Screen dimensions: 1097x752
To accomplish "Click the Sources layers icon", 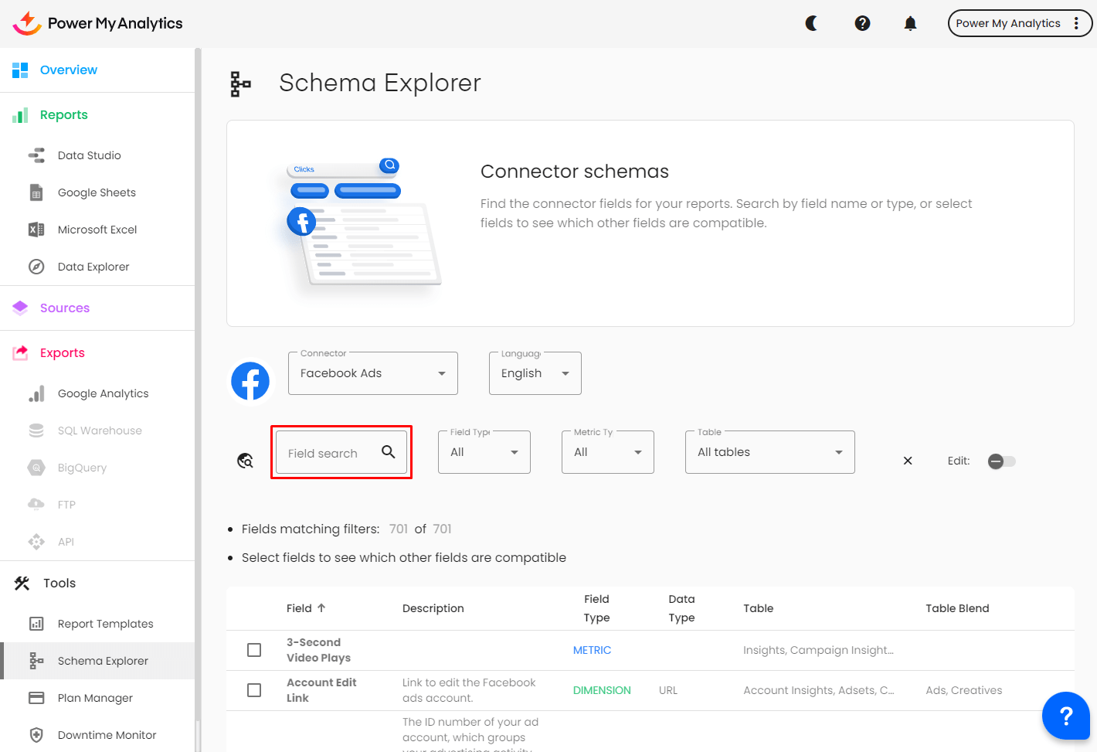I will [20, 308].
